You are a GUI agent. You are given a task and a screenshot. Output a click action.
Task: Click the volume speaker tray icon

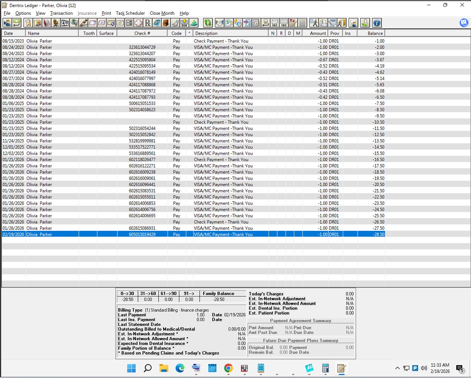coord(424,368)
